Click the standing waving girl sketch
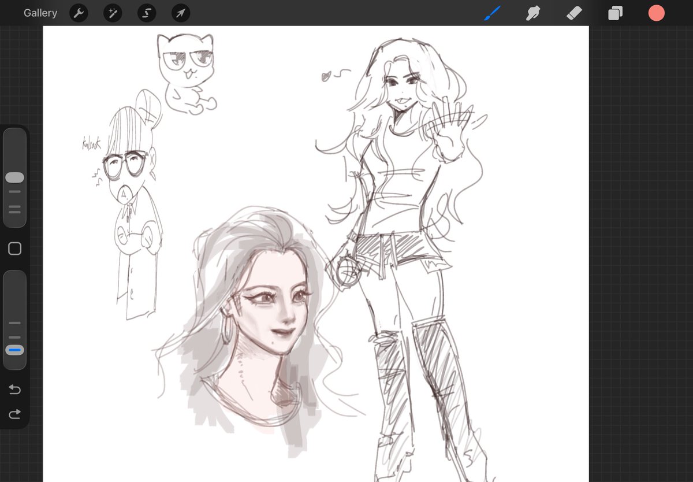The image size is (693, 482). coord(404,260)
